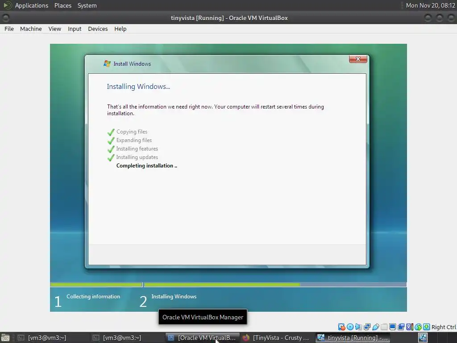Open the Devices menu
Image resolution: width=457 pixels, height=343 pixels.
(98, 29)
